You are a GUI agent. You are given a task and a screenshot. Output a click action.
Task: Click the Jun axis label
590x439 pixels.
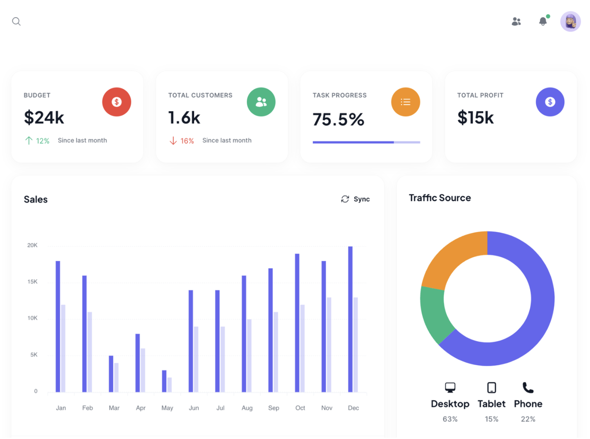coord(194,408)
